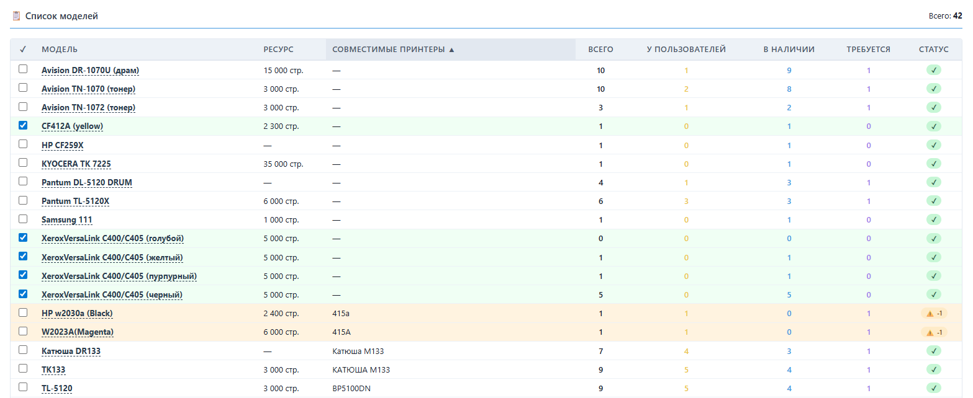
Task: Click В наличии count 5 for XeroxVersaLink черный
Action: coord(789,295)
